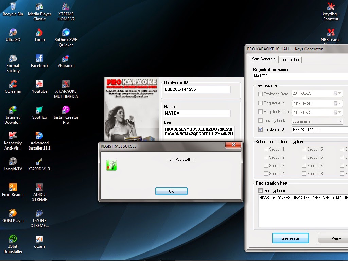This screenshot has width=348, height=261.
Task: Select X KARAOKE MULTIMEDIA icon
Action: coord(66,89)
